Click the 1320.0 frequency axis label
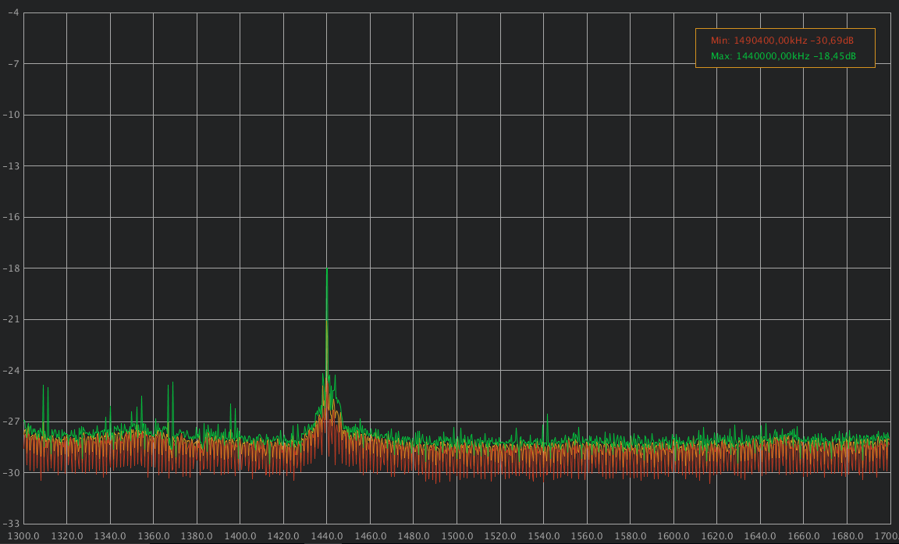Image resolution: width=899 pixels, height=544 pixels. click(x=67, y=536)
